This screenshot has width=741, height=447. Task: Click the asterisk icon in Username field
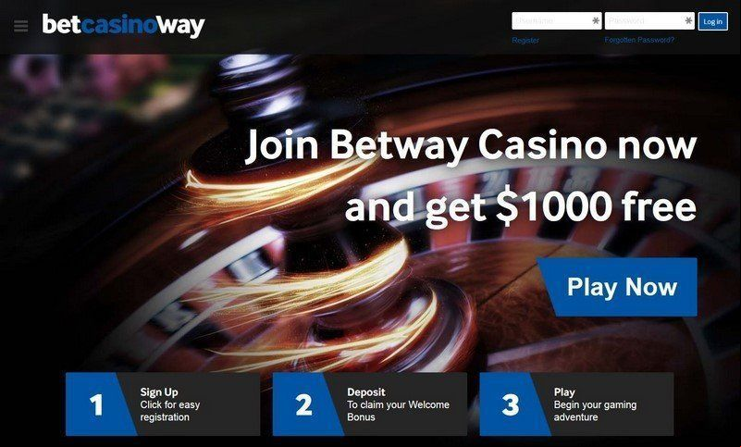pyautogui.click(x=596, y=20)
